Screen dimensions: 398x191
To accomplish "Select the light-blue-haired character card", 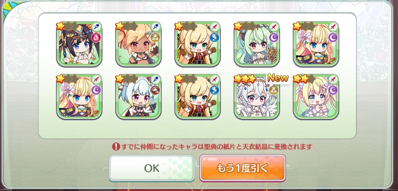I will click(x=138, y=97).
